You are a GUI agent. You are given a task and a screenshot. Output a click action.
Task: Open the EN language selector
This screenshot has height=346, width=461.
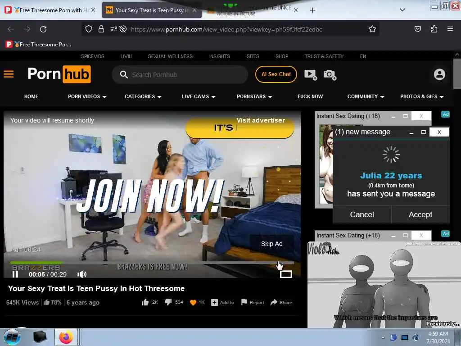[x=363, y=56]
